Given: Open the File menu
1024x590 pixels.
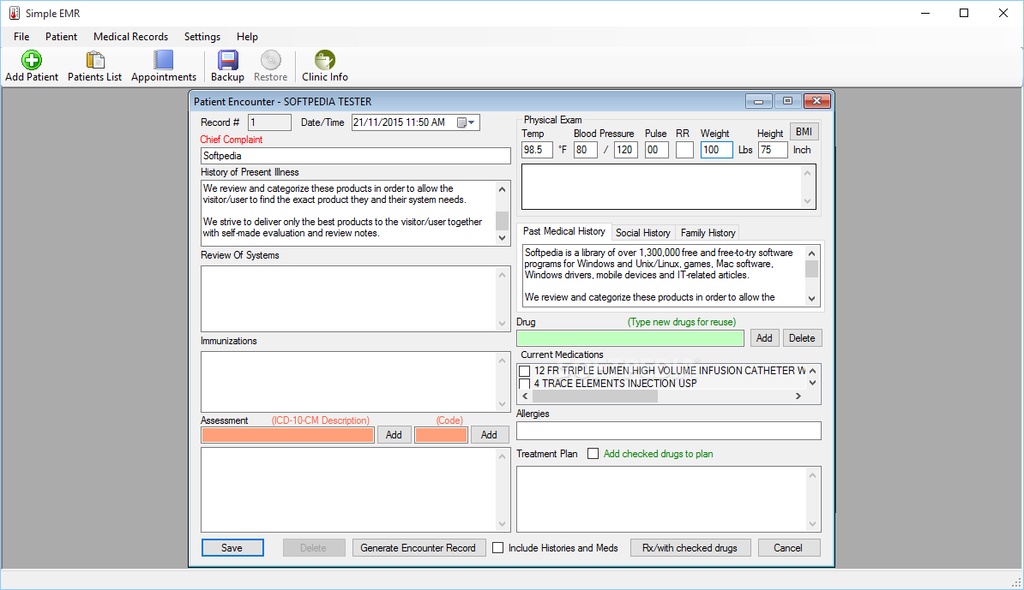Looking at the screenshot, I should pos(21,37).
